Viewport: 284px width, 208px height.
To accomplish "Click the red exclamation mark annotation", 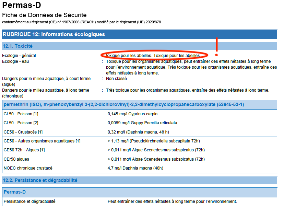I will [216, 47].
